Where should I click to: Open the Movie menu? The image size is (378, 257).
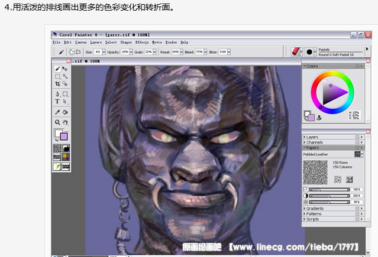[157, 42]
